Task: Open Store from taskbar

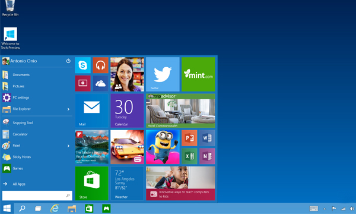Action: [89, 208]
